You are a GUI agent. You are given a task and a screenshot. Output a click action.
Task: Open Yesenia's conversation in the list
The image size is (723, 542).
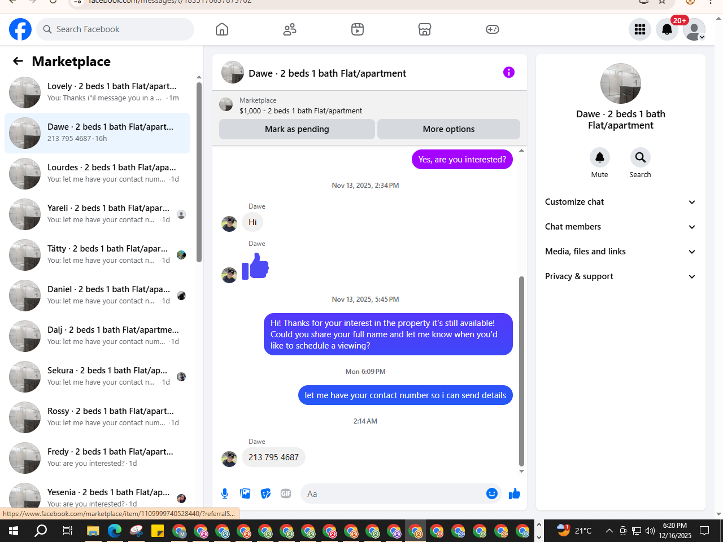97,495
